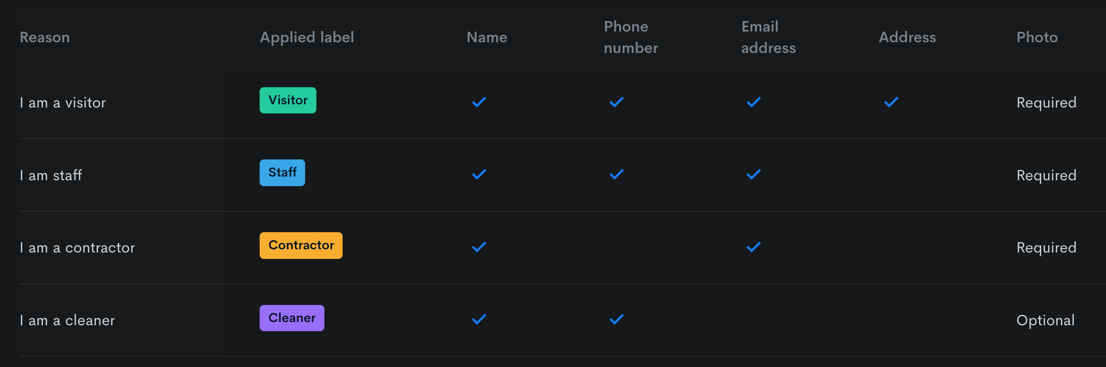1106x367 pixels.
Task: Open the Photo Required setting for visitor
Action: [1046, 103]
